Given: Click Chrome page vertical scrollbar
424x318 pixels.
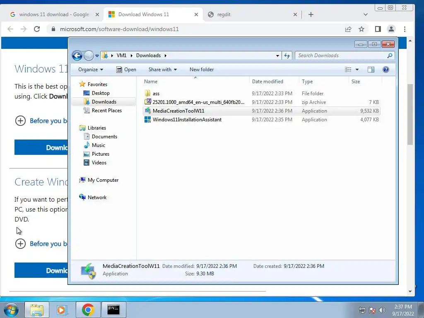Looking at the screenshot, I should coord(410,114).
